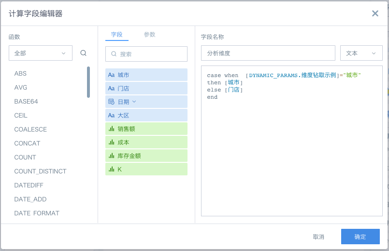
Task: Switch to the 字段 tab
Action: [x=117, y=35]
